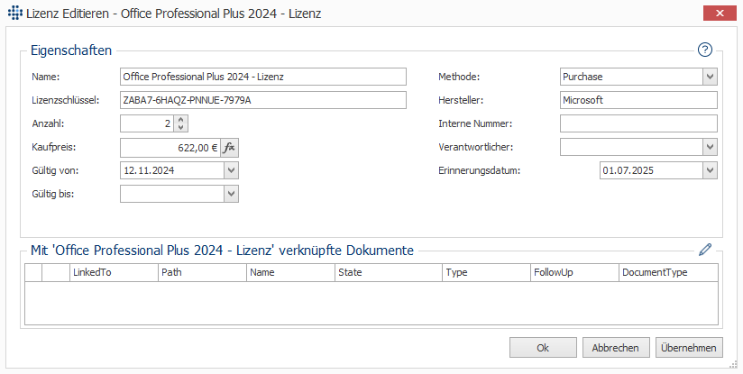Click the Verantwortlicher label
Image resolution: width=743 pixels, height=374 pixels.
pyautogui.click(x=476, y=147)
